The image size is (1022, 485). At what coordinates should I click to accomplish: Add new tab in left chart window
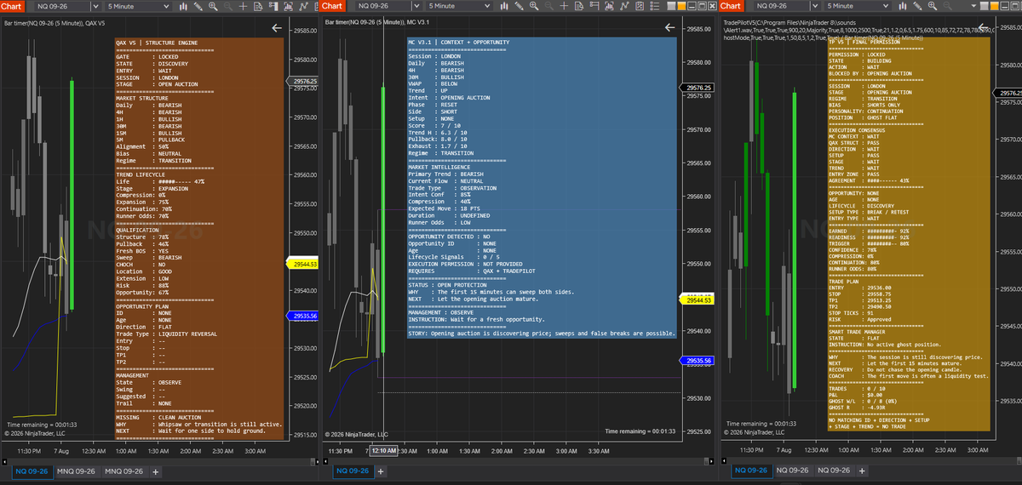click(x=155, y=471)
